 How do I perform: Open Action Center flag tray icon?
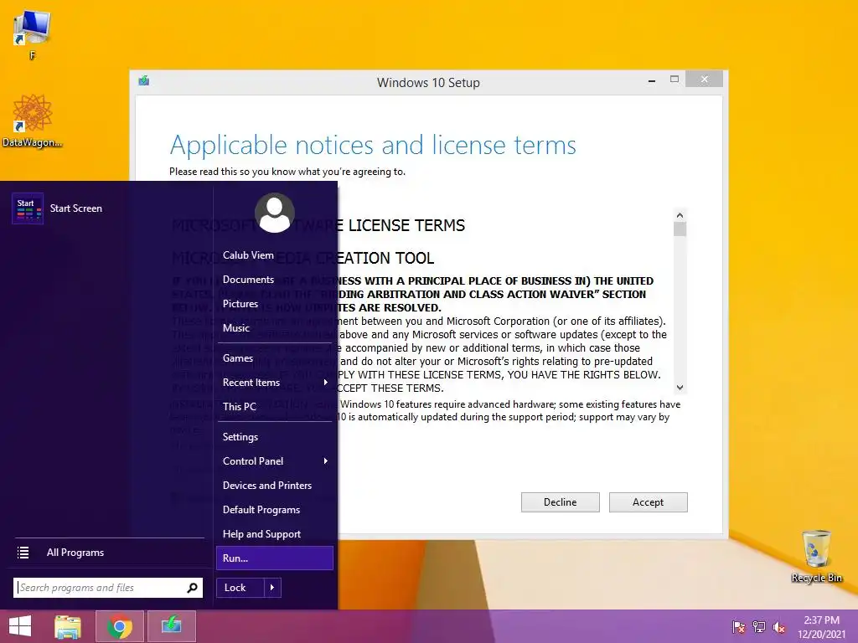[739, 626]
